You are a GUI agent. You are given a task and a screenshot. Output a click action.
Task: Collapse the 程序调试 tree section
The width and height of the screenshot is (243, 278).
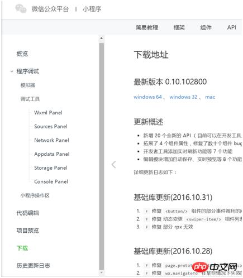click(x=12, y=71)
